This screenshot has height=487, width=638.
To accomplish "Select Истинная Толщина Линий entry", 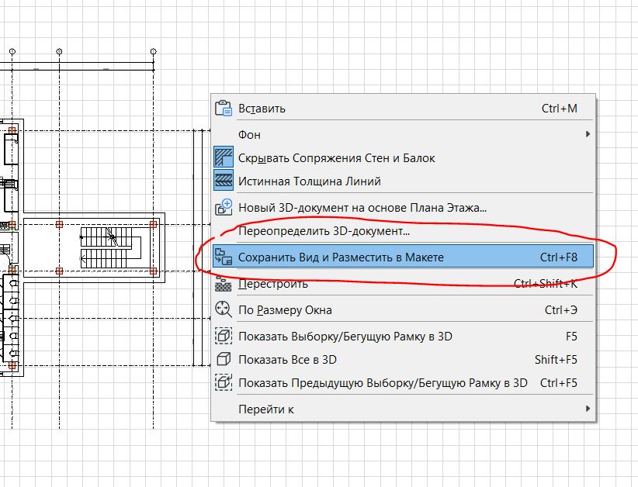I will tap(403, 181).
